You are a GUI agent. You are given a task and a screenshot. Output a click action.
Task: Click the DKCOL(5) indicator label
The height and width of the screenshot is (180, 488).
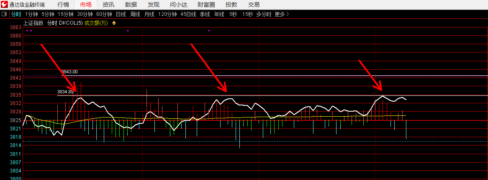pos(71,23)
